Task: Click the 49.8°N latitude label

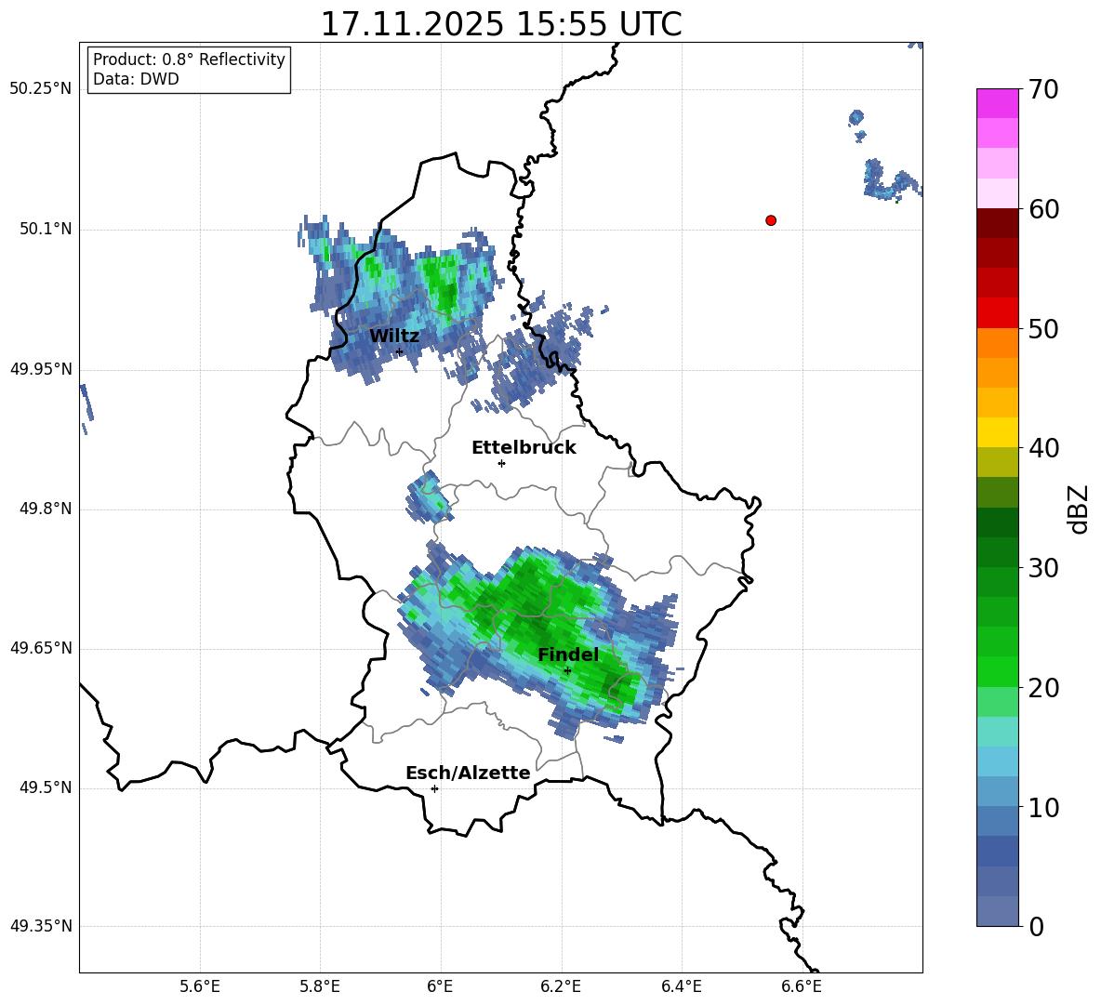Action: pyautogui.click(x=46, y=509)
